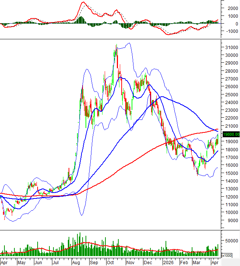Click the lower Bollinger band dip in August
240x266 pixels.
80,215
